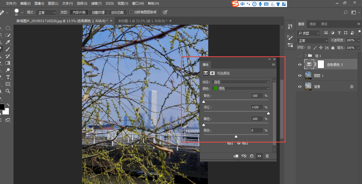The width and height of the screenshot is (362, 184).
Task: Select the Eyedropper tool in the toolbar
Action: point(8,42)
